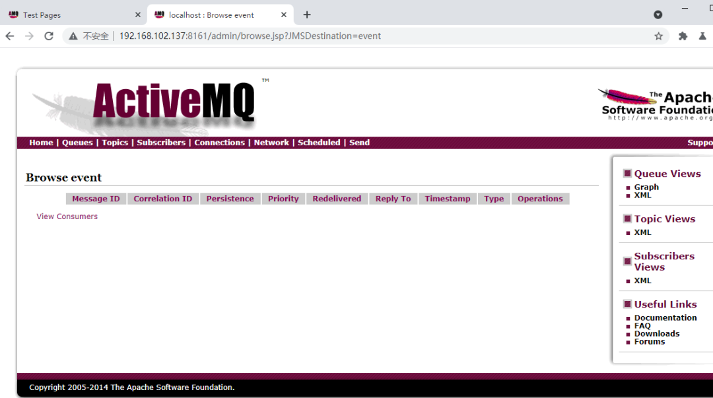
Task: Bookmark this page with the star icon
Action: (658, 36)
